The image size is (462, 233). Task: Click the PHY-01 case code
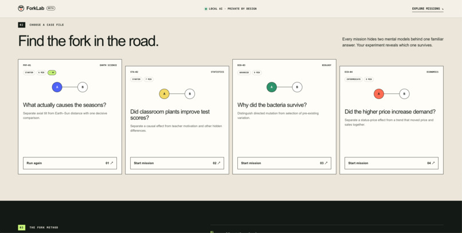coord(27,65)
